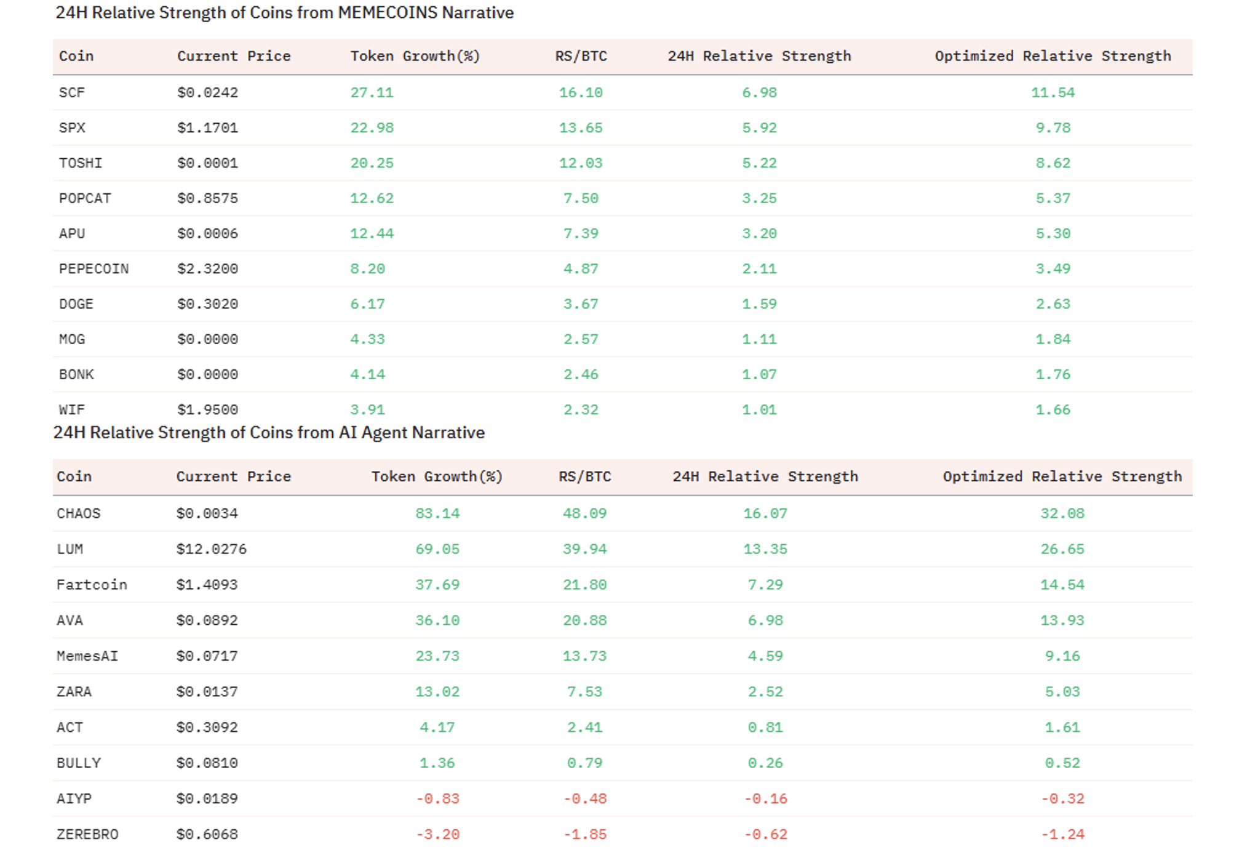Click the AI Agent Narrative table title

pos(269,432)
